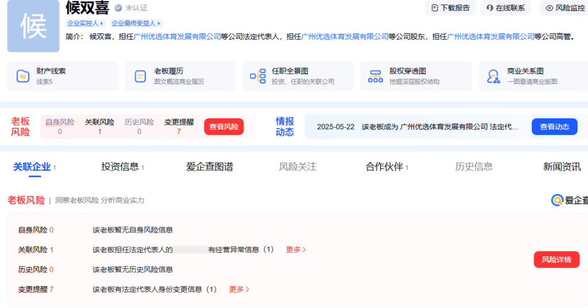Switch to the 风险关注 tab
Screen dimensions: 588x308
[x=298, y=167]
